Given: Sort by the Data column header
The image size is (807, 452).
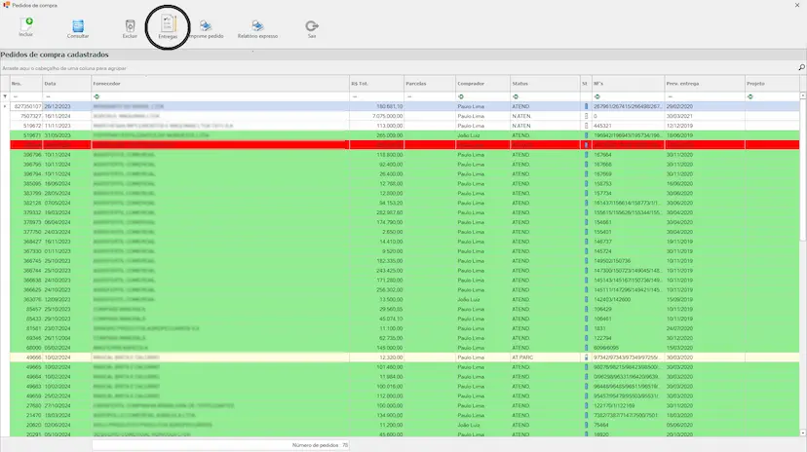Looking at the screenshot, I should (x=64, y=85).
